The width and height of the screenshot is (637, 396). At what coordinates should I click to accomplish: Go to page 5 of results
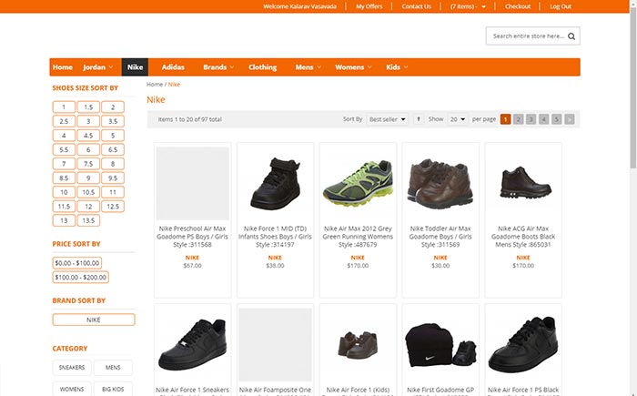point(557,119)
